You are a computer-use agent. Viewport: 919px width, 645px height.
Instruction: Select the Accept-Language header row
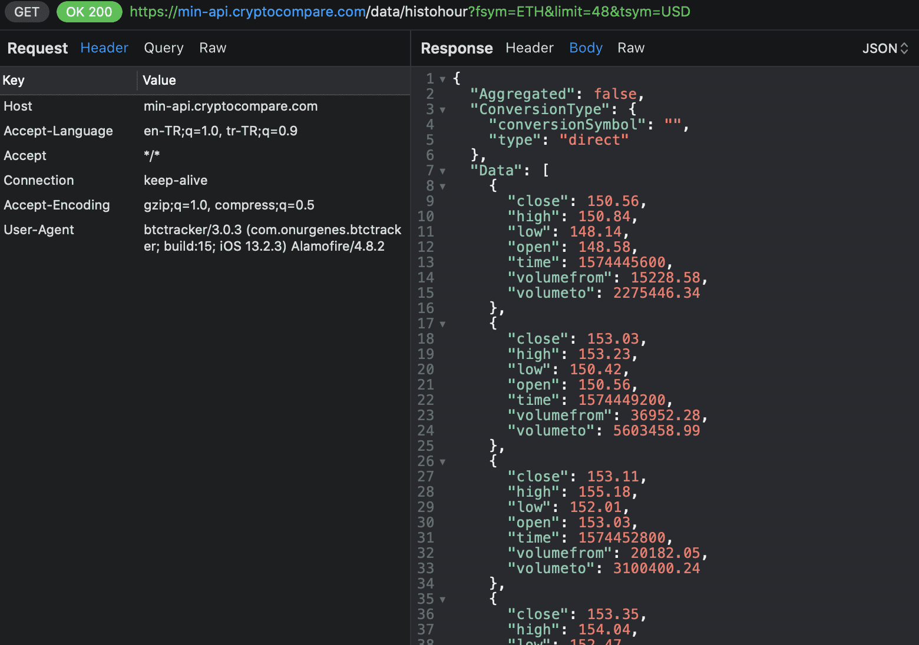tap(205, 131)
